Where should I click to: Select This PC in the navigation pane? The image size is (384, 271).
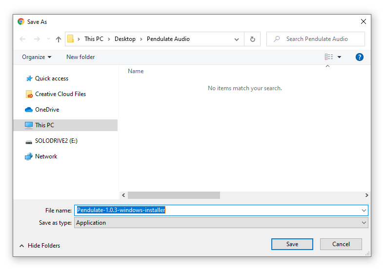(65, 125)
